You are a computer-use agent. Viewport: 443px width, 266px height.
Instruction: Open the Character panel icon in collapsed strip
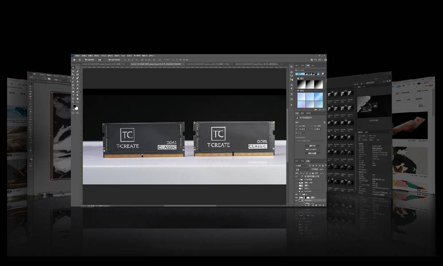point(291,84)
